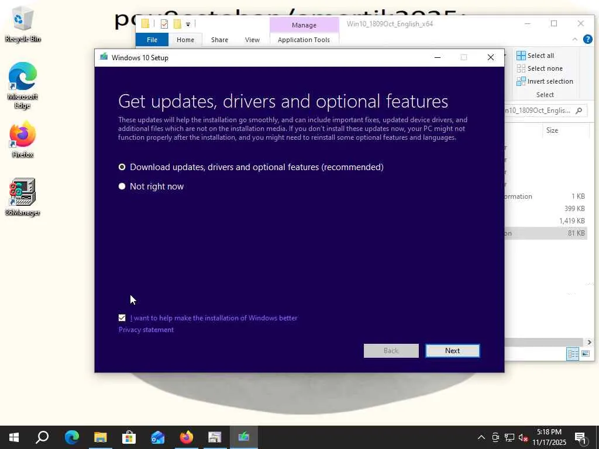Open the Privacy statement link
The image size is (599, 449).
click(146, 330)
